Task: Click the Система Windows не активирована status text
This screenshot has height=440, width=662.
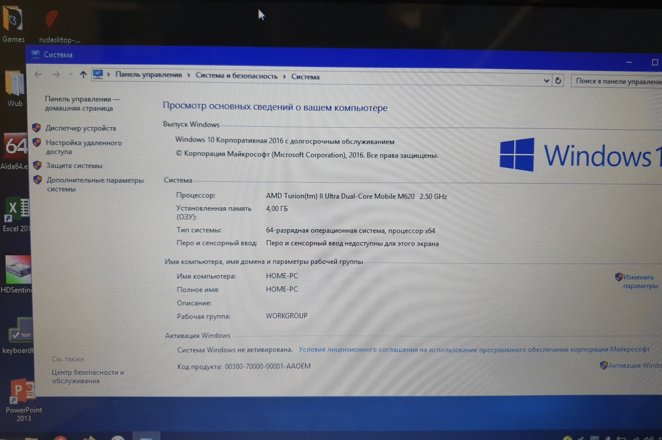Action: [x=235, y=350]
